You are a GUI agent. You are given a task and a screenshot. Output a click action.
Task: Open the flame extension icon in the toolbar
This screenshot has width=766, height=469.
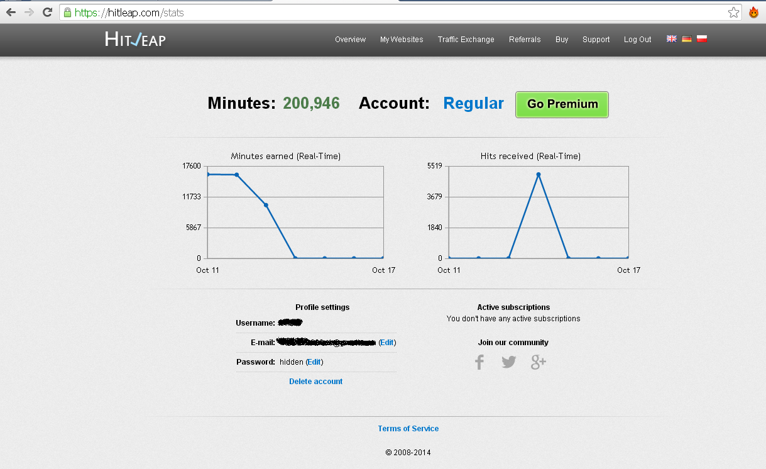[753, 12]
